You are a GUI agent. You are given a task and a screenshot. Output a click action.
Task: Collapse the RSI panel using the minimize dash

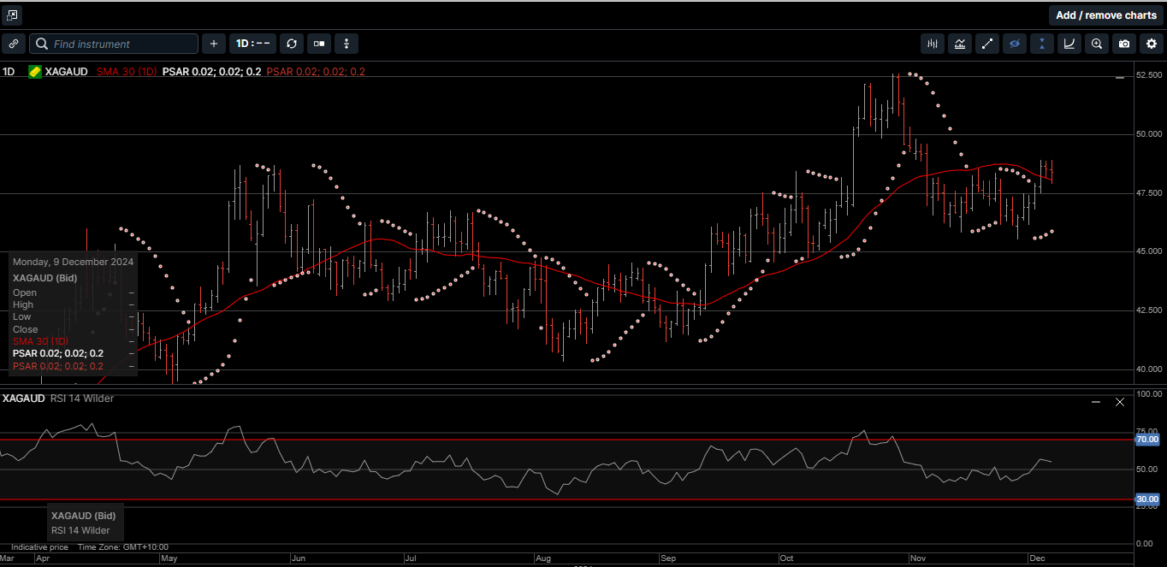click(x=1096, y=402)
